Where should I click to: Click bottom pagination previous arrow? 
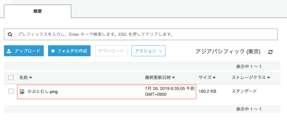point(232,109)
